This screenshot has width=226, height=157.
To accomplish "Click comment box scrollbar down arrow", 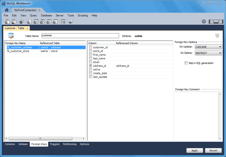I will (220, 139).
